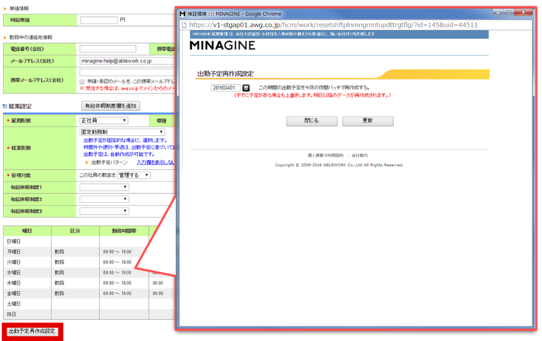The height and width of the screenshot is (341, 542).
Task: Open the 有給休暇制度1 dropdown
Action: [x=104, y=187]
